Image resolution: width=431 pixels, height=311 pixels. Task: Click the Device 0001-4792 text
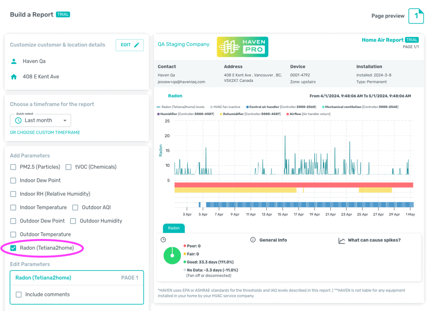pyautogui.click(x=300, y=75)
